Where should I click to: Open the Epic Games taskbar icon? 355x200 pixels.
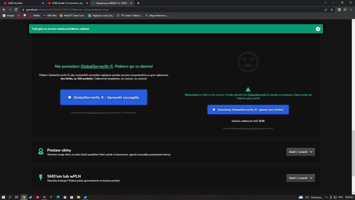click(51, 197)
